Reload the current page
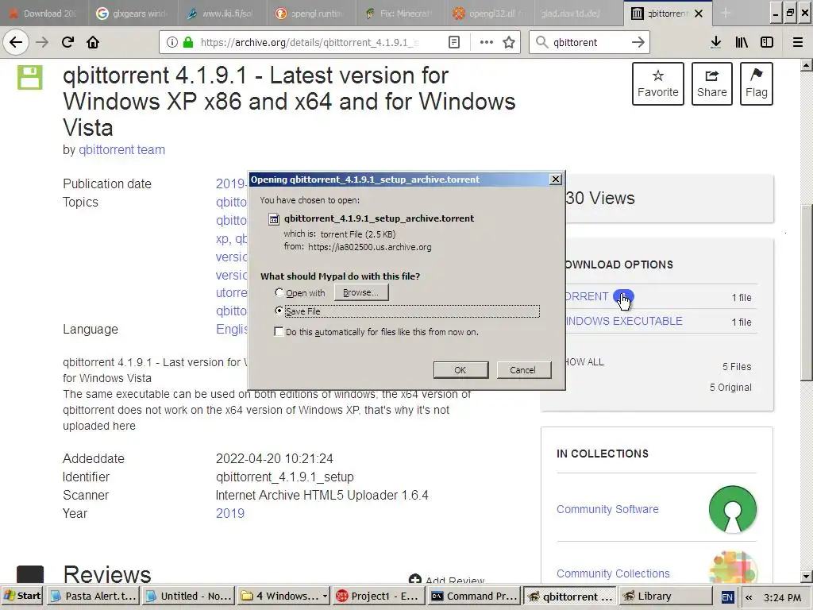The image size is (813, 610). [67, 42]
